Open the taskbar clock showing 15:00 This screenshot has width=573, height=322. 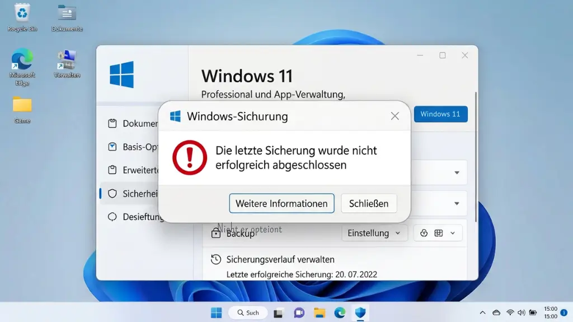(x=551, y=312)
